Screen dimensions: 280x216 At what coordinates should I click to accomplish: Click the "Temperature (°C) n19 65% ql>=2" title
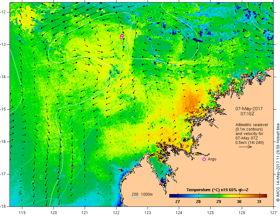[217, 190]
